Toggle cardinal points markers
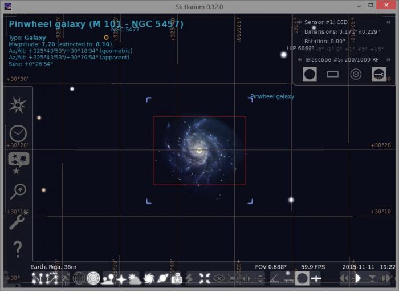This screenshot has height=292, width=399. coord(121,279)
